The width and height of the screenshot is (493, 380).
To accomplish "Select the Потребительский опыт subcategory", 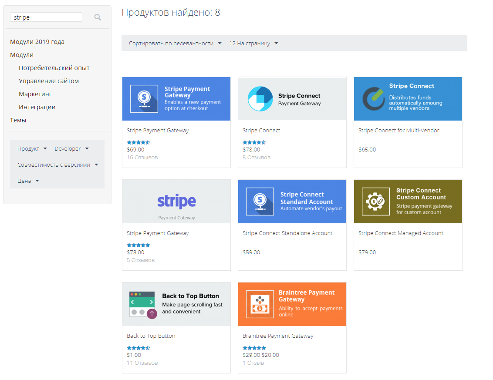I will pyautogui.click(x=54, y=68).
